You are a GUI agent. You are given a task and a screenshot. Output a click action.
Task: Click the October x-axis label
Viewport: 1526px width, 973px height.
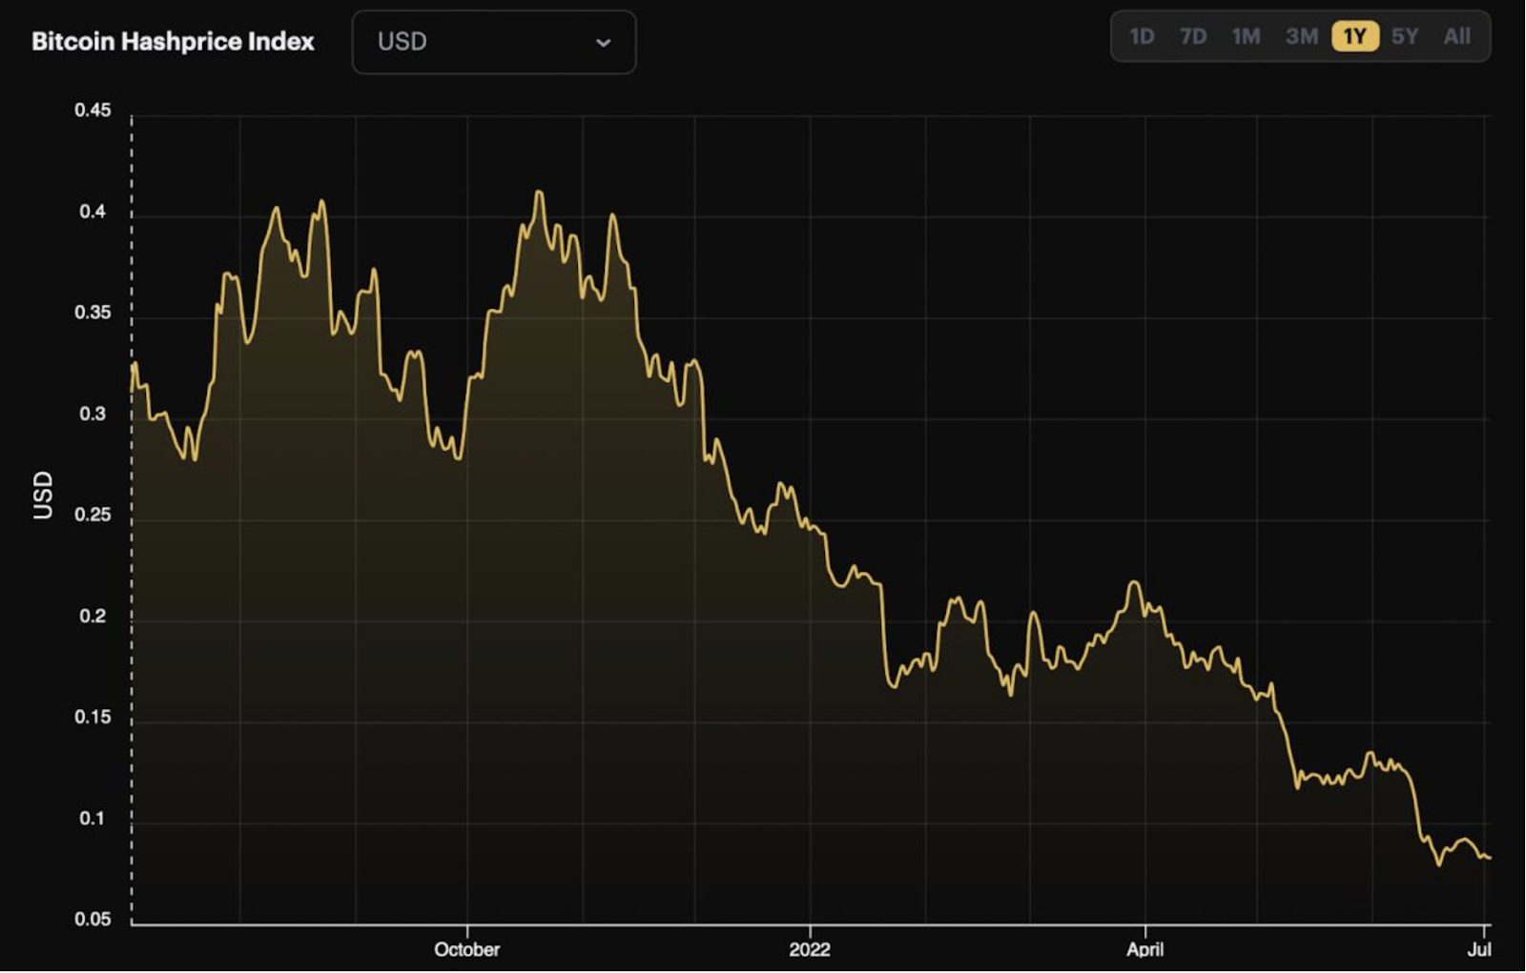point(466,949)
